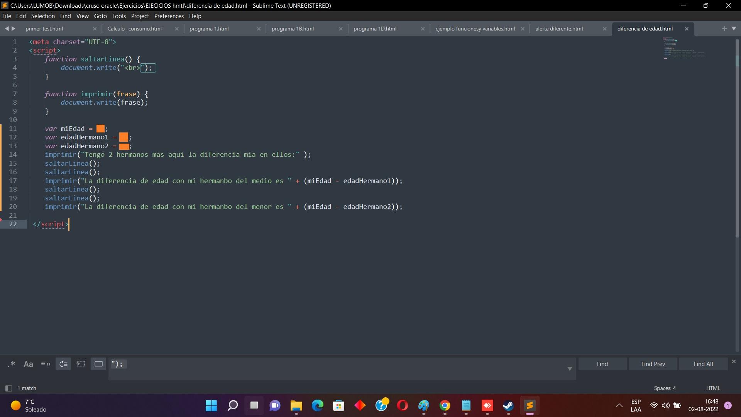Open the tab list dropdown
Screen dimensions: 741x417
(734, 29)
